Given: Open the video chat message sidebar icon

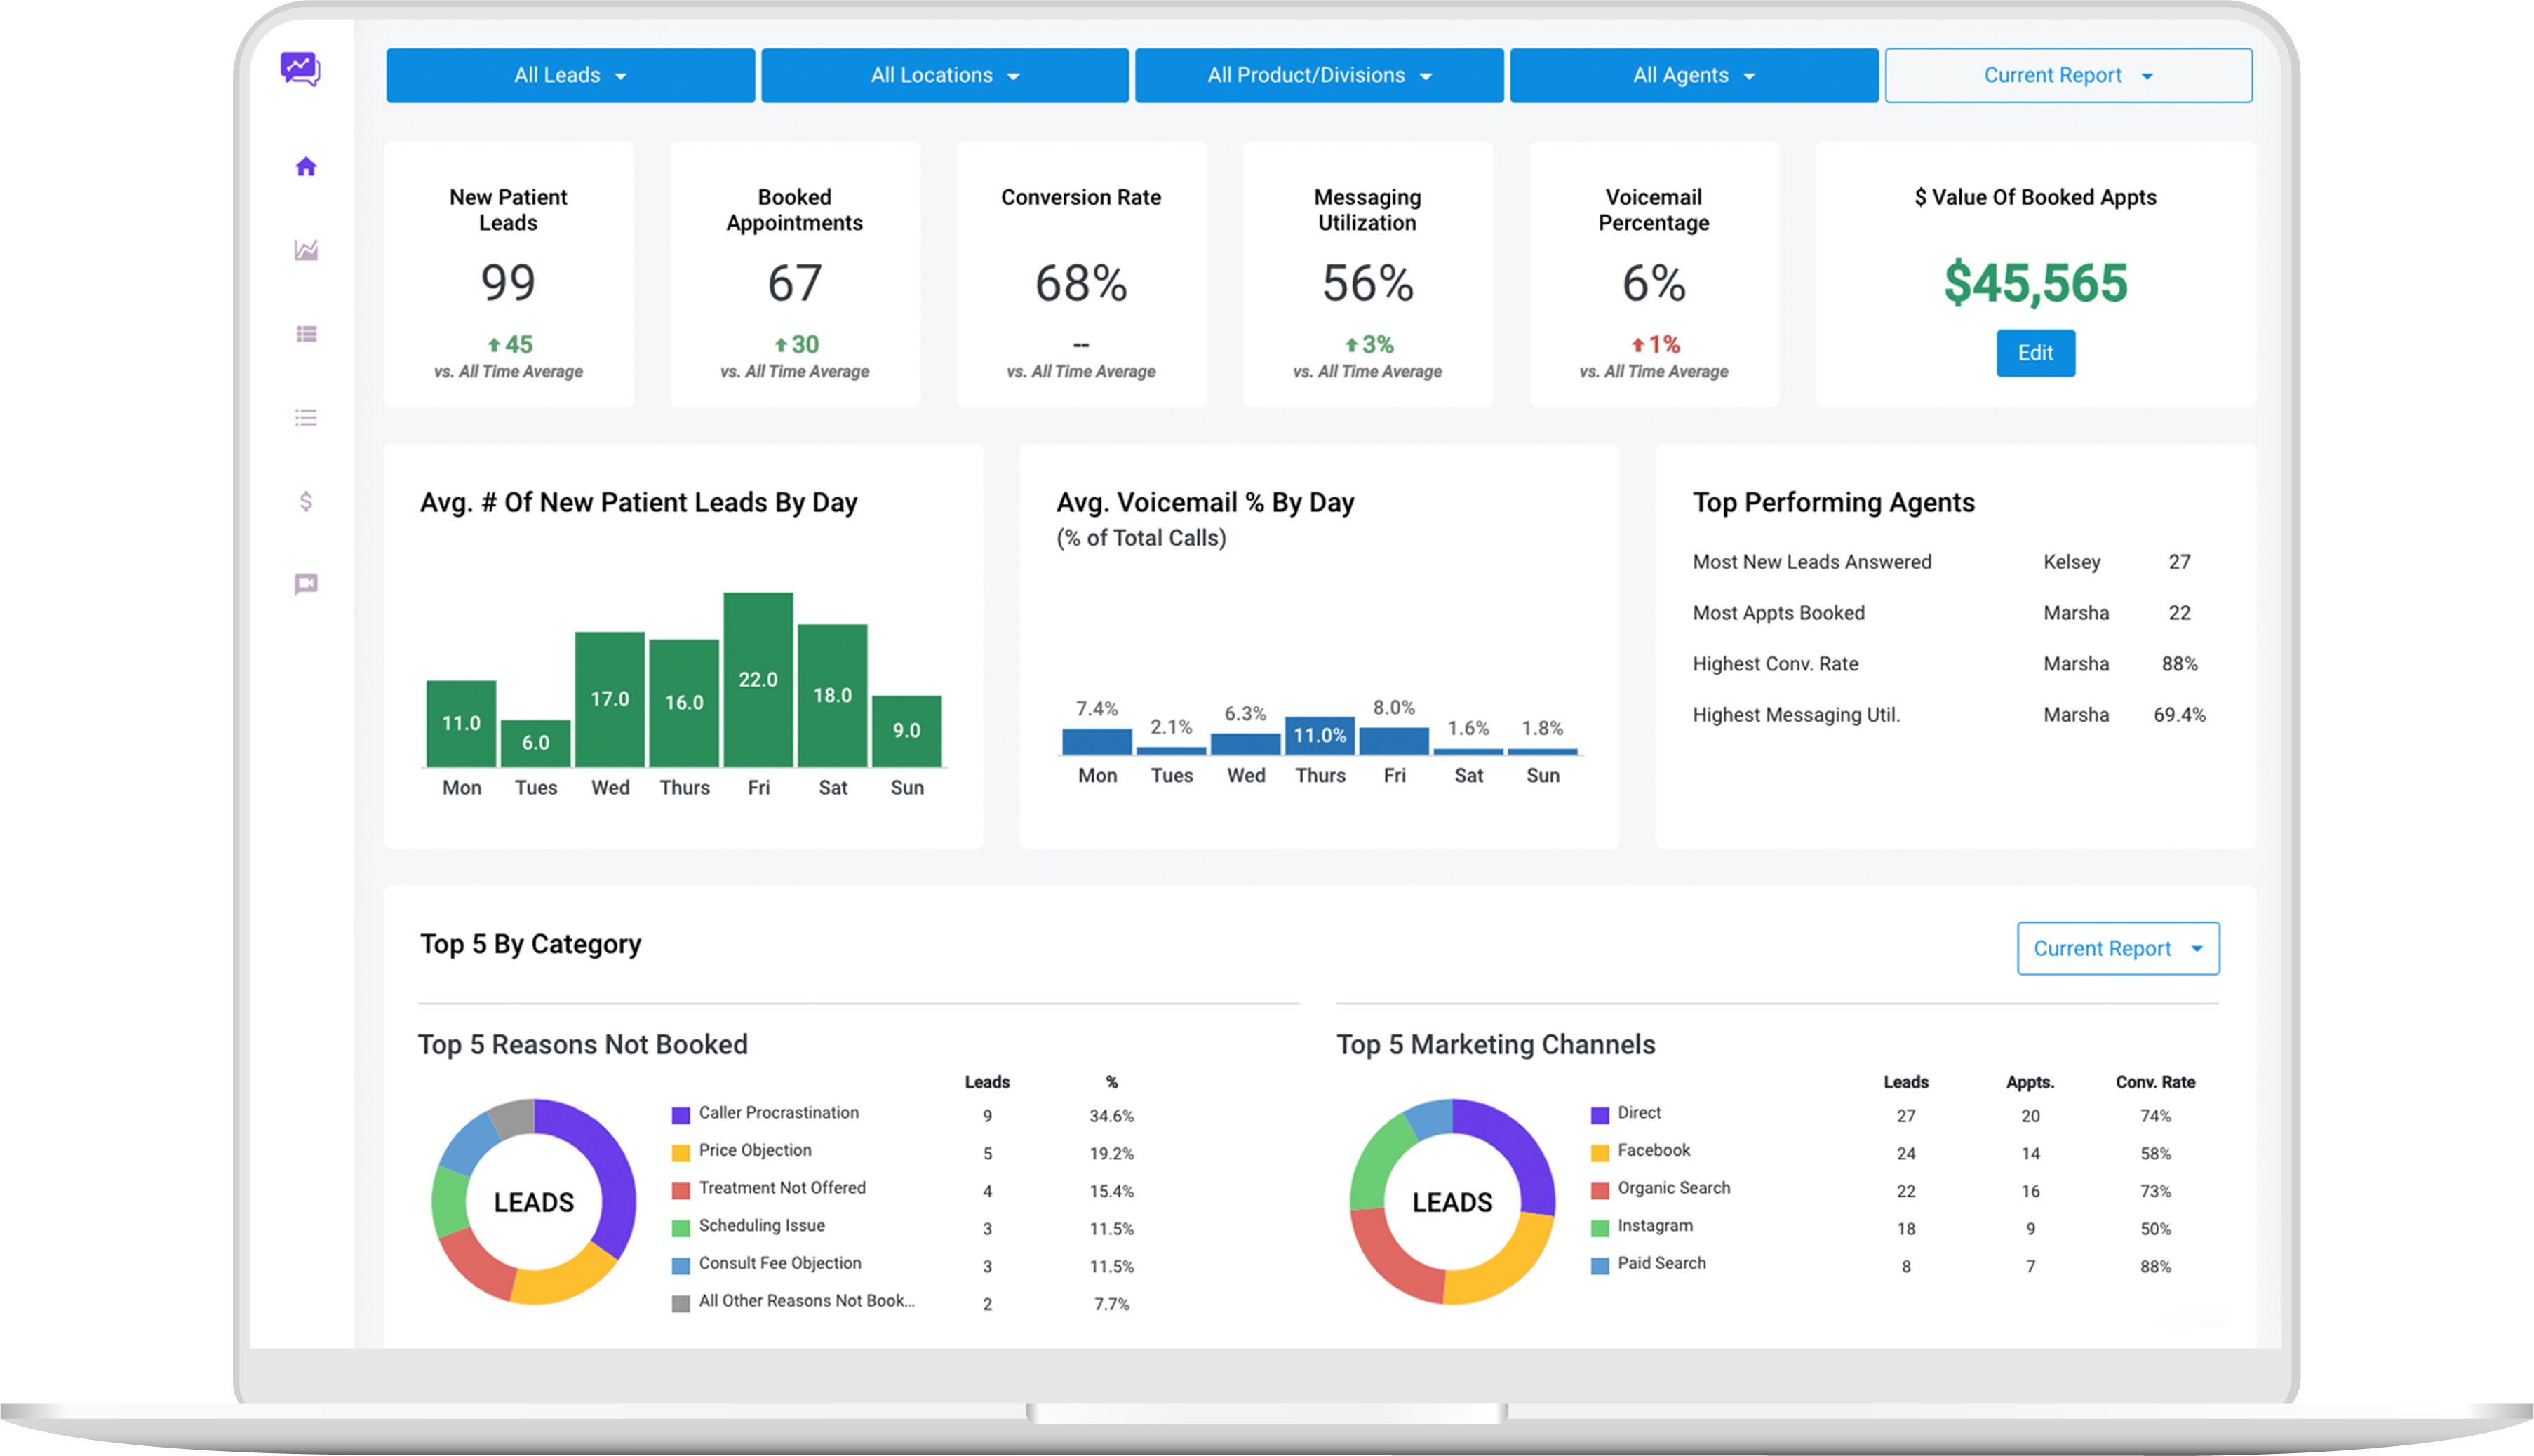Looking at the screenshot, I should tap(306, 584).
